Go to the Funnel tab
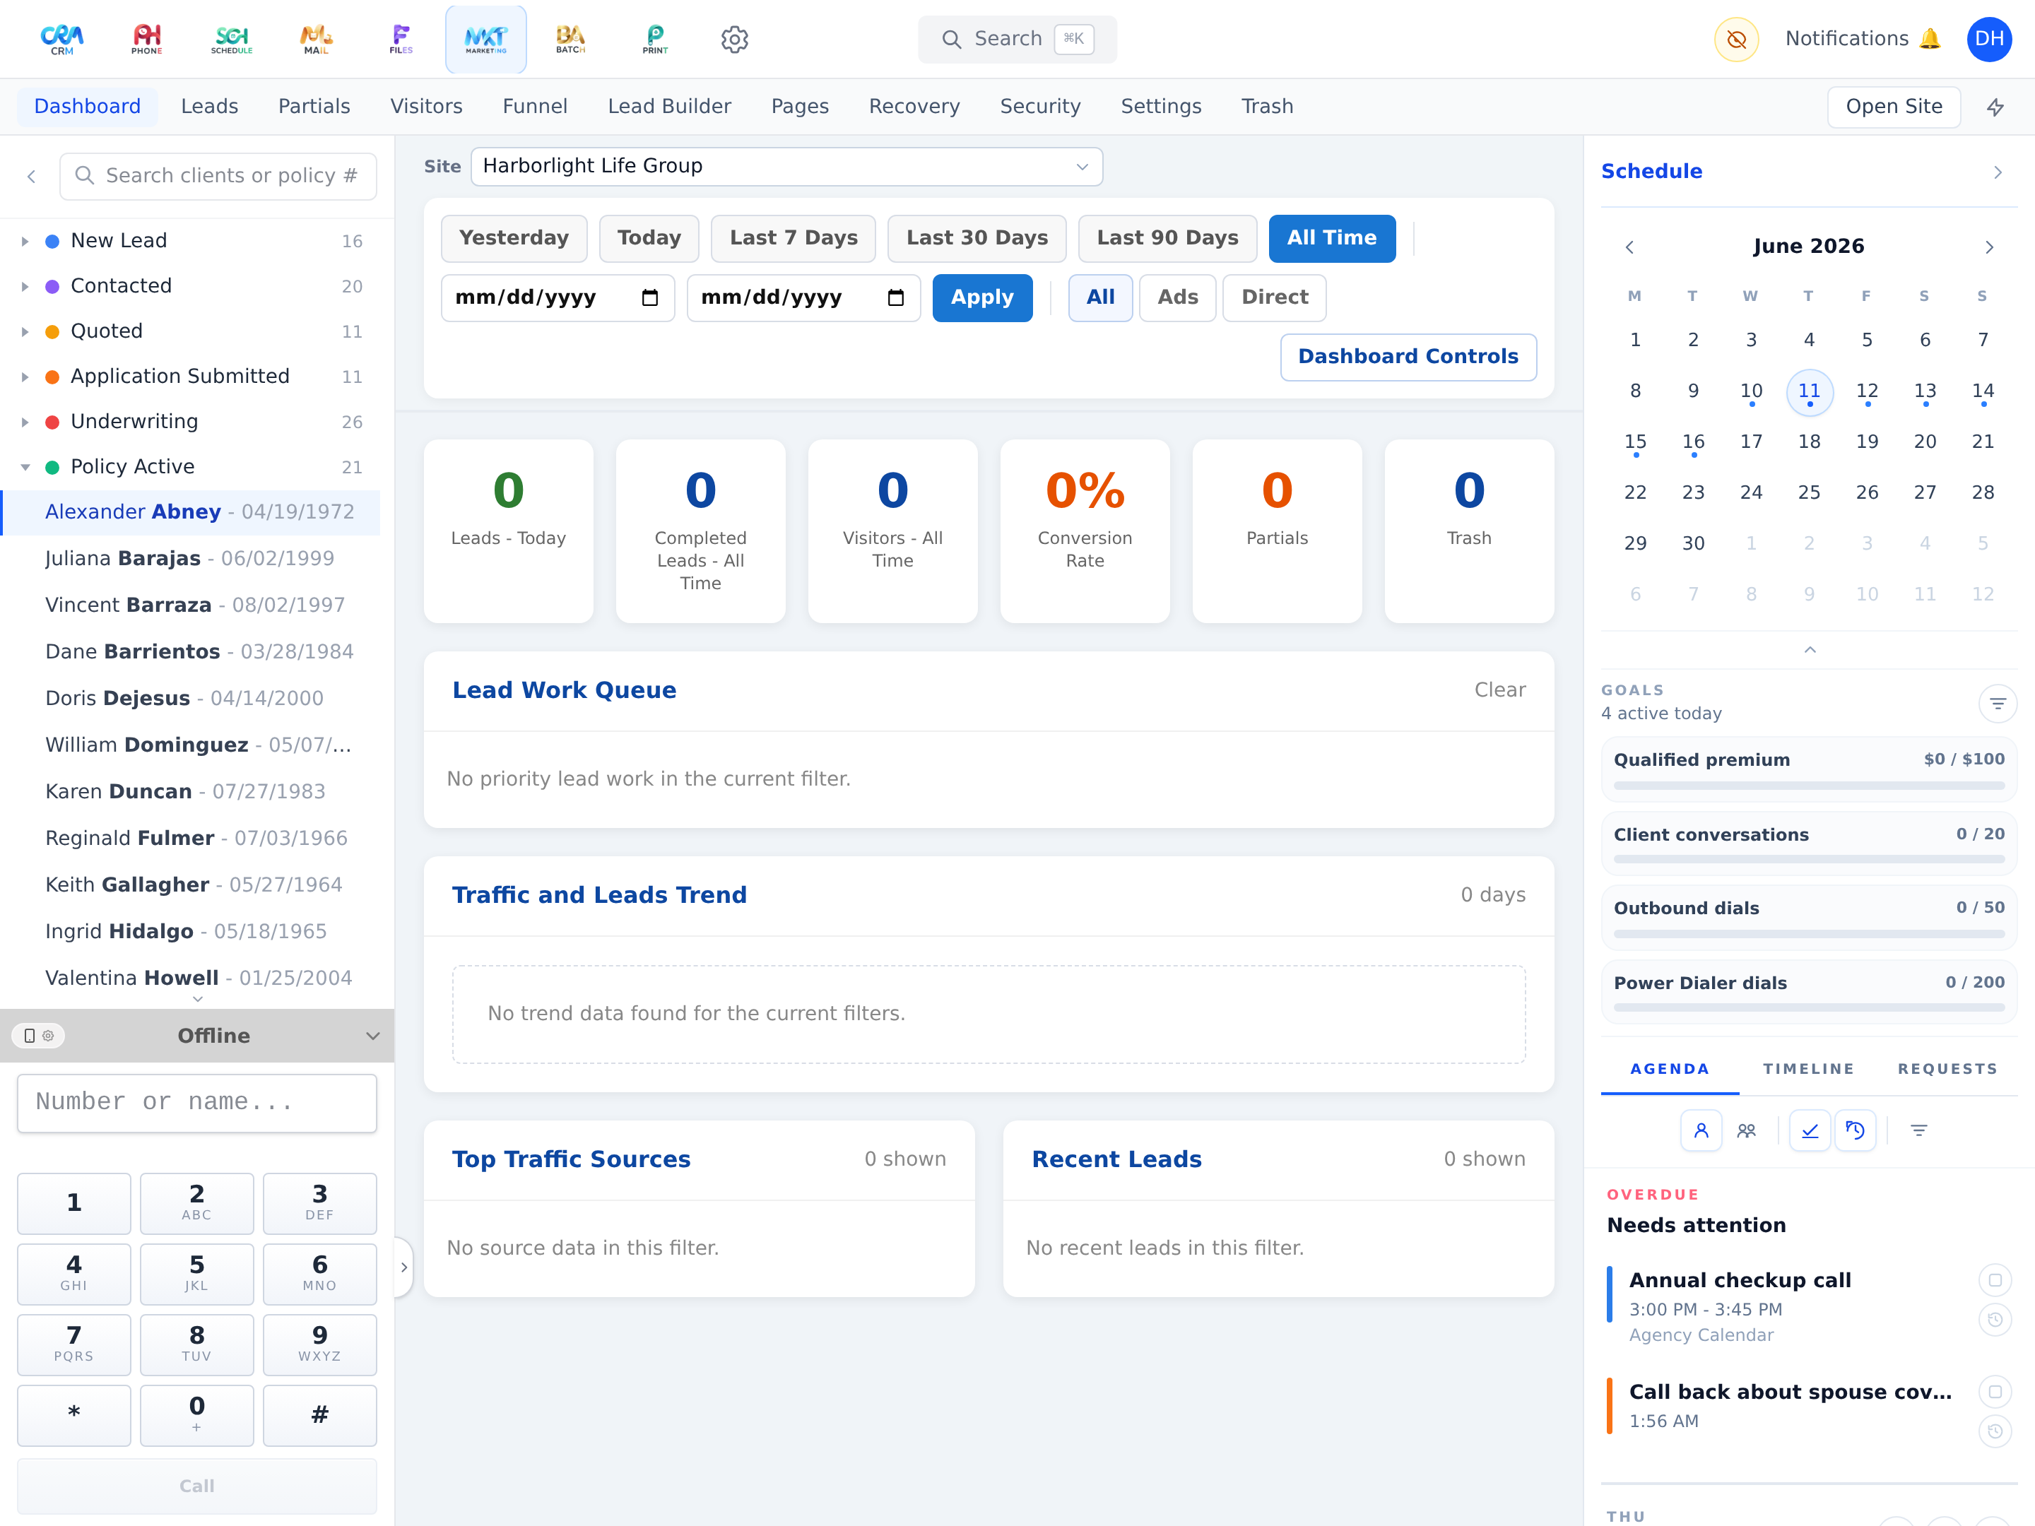 point(534,107)
